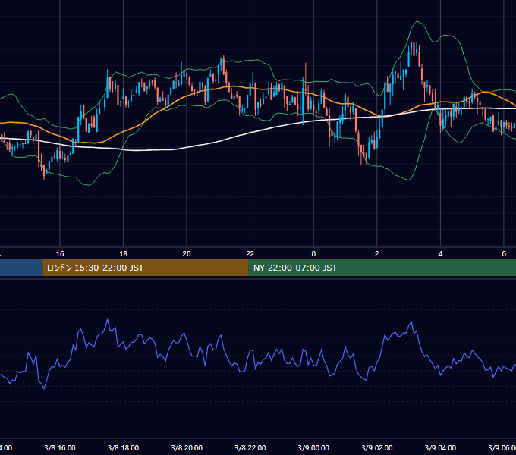Click the 16 hour label on price chart axis
The image size is (516, 455).
60,253
